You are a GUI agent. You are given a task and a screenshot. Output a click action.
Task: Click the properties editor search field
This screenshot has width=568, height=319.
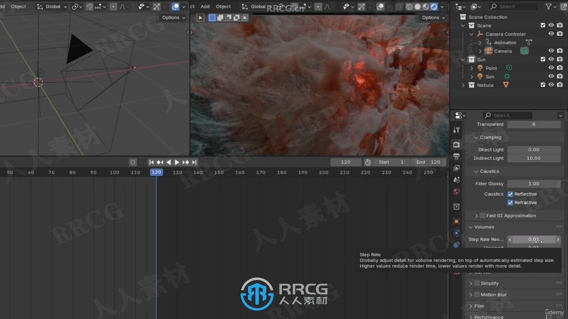pos(507,115)
